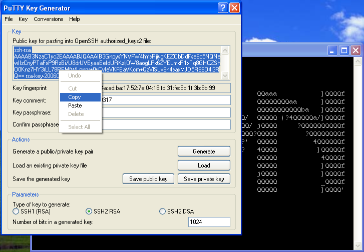Close the background terminal window
Image resolution: width=364 pixels, height=252 pixels.
355,50
